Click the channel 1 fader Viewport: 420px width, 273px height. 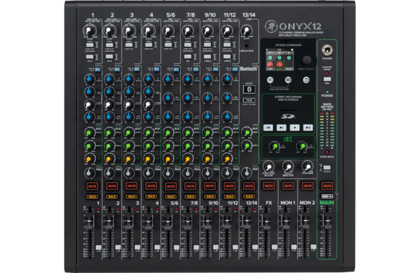coord(89,220)
